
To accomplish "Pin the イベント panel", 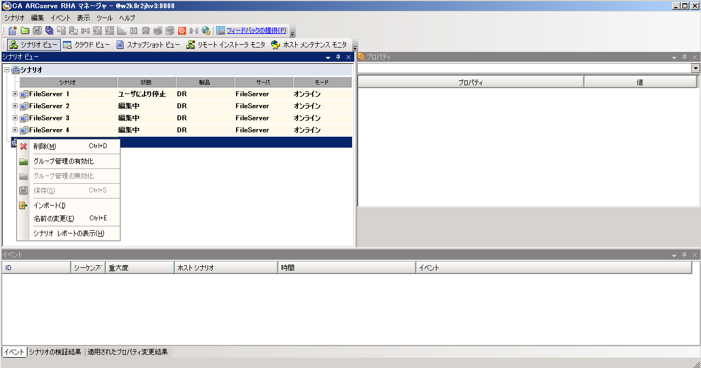I will [685, 255].
